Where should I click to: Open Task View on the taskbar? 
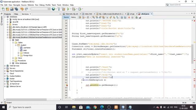66,107
